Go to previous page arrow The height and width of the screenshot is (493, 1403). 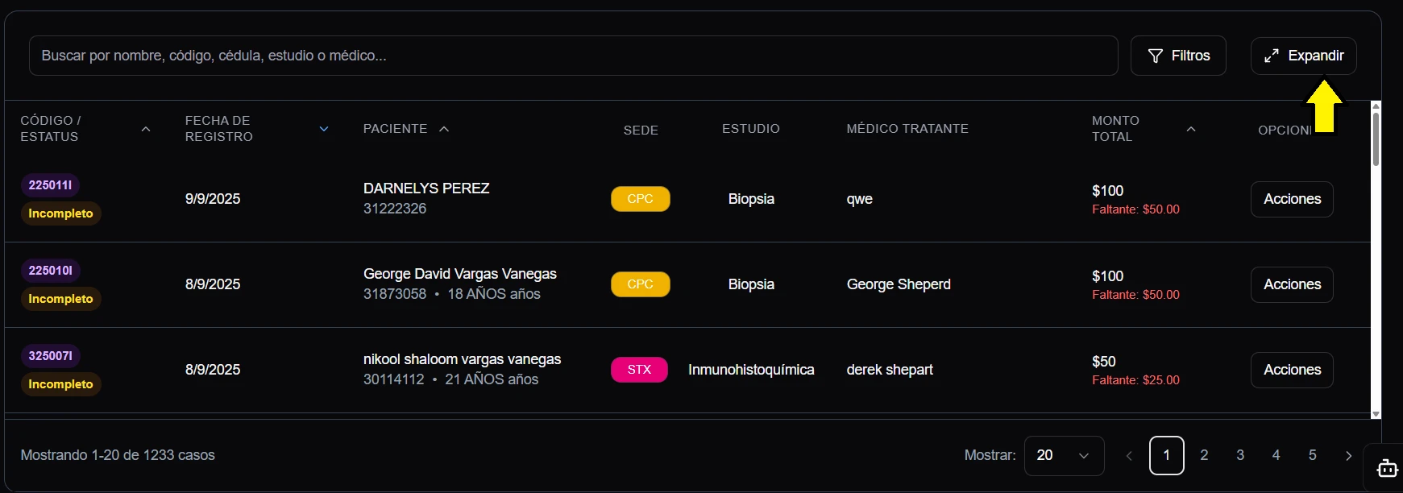click(x=1129, y=456)
